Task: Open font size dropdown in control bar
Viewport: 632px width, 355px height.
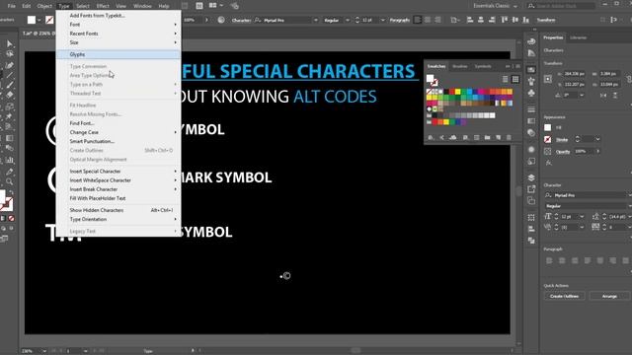Action: [x=382, y=20]
